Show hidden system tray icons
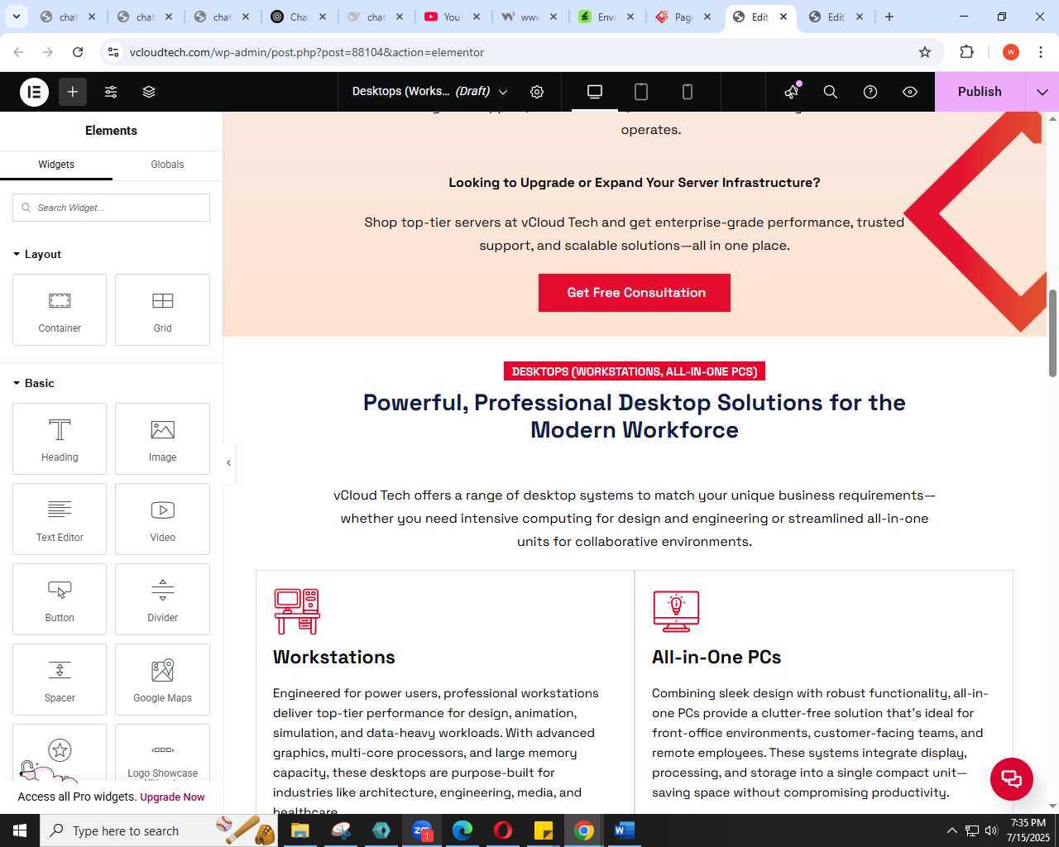The width and height of the screenshot is (1059, 847). 951,830
